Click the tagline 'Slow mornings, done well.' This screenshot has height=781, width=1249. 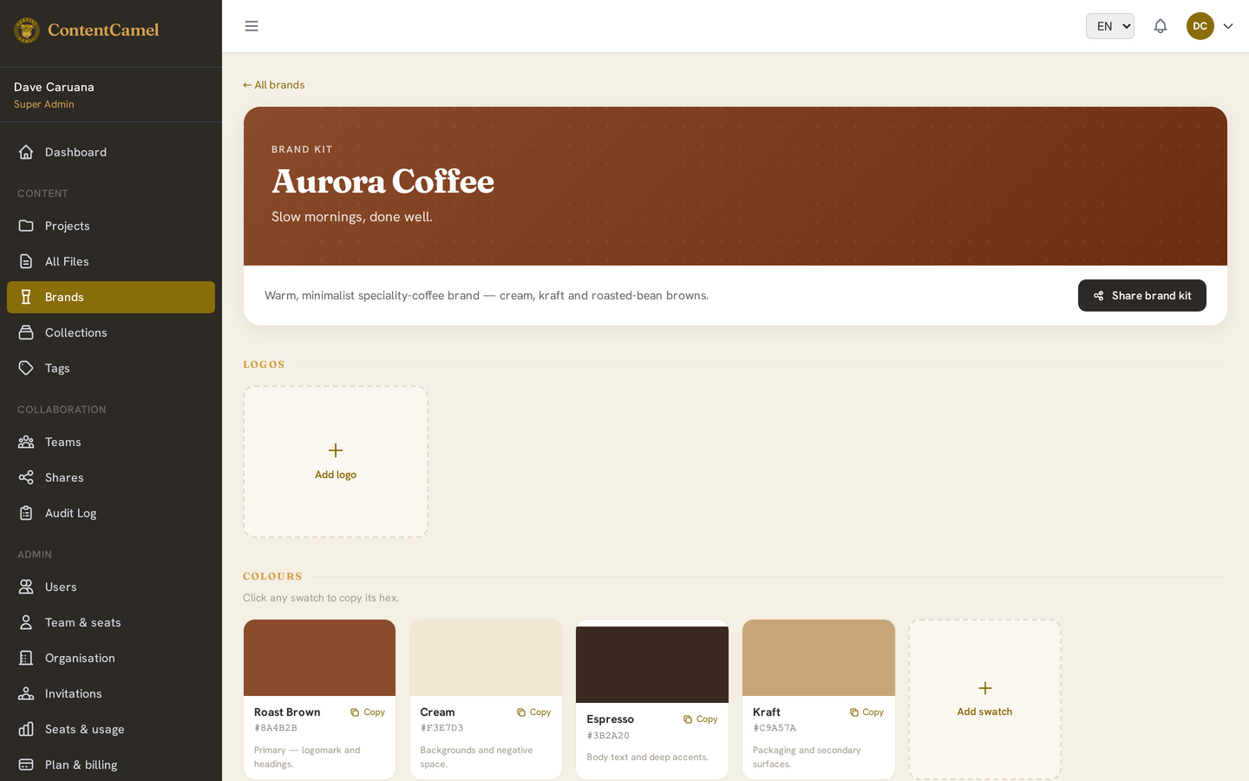pyautogui.click(x=352, y=217)
